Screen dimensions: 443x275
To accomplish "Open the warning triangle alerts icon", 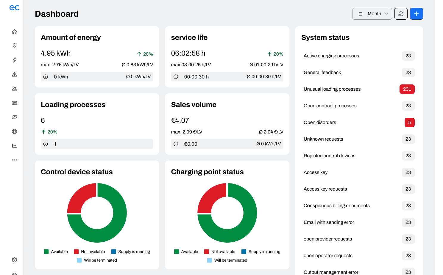I will pyautogui.click(x=14, y=74).
